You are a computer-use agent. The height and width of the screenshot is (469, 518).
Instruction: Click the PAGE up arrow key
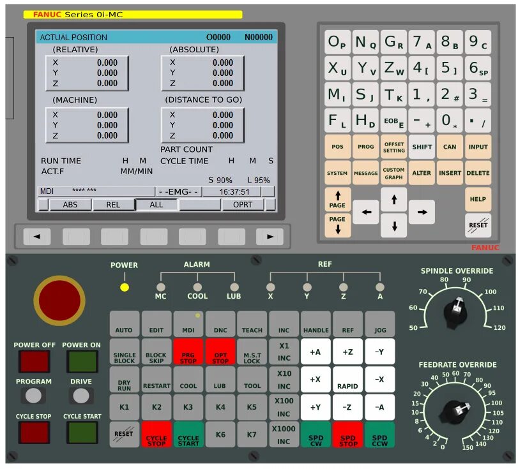coord(337,199)
